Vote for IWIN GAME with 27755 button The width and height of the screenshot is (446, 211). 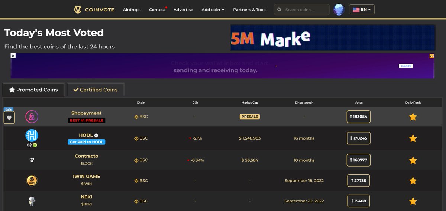359,181
